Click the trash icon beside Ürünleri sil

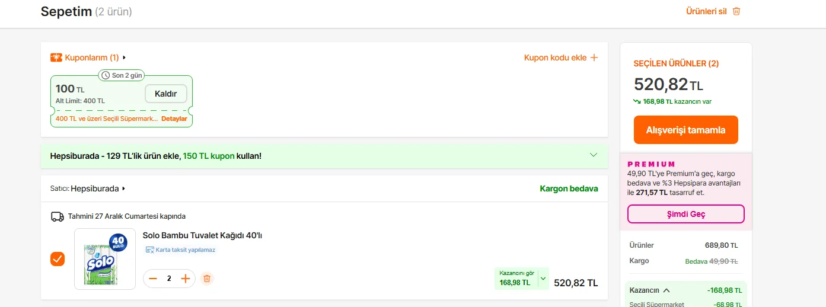(x=736, y=11)
